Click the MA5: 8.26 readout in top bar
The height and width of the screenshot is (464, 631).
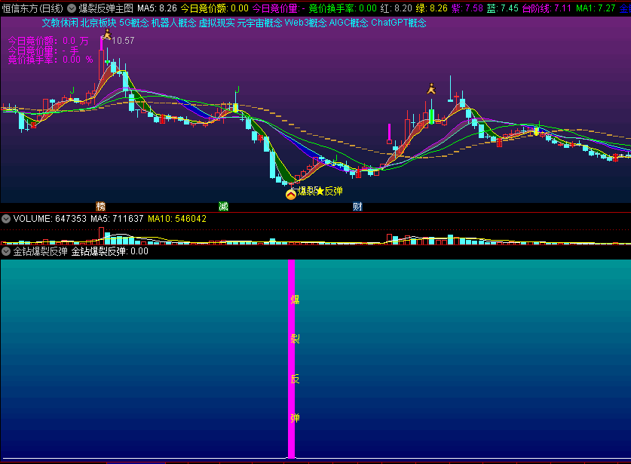click(x=157, y=8)
